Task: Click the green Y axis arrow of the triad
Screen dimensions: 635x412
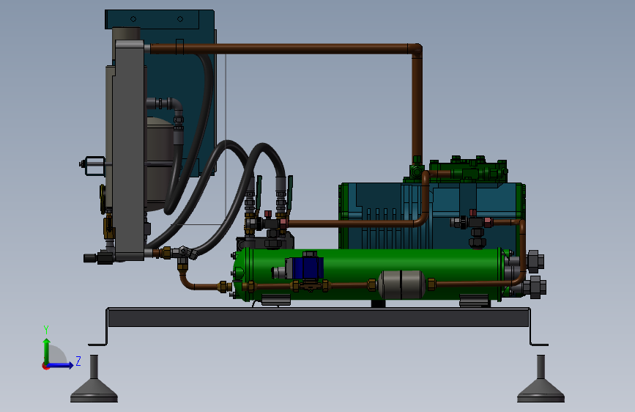Action: 47,351
